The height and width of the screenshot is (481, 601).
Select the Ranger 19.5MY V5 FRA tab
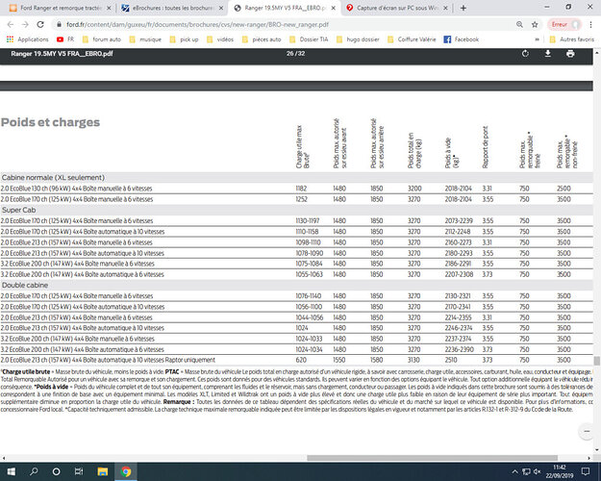pos(284,8)
